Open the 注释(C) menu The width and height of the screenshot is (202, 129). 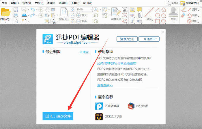51,3
